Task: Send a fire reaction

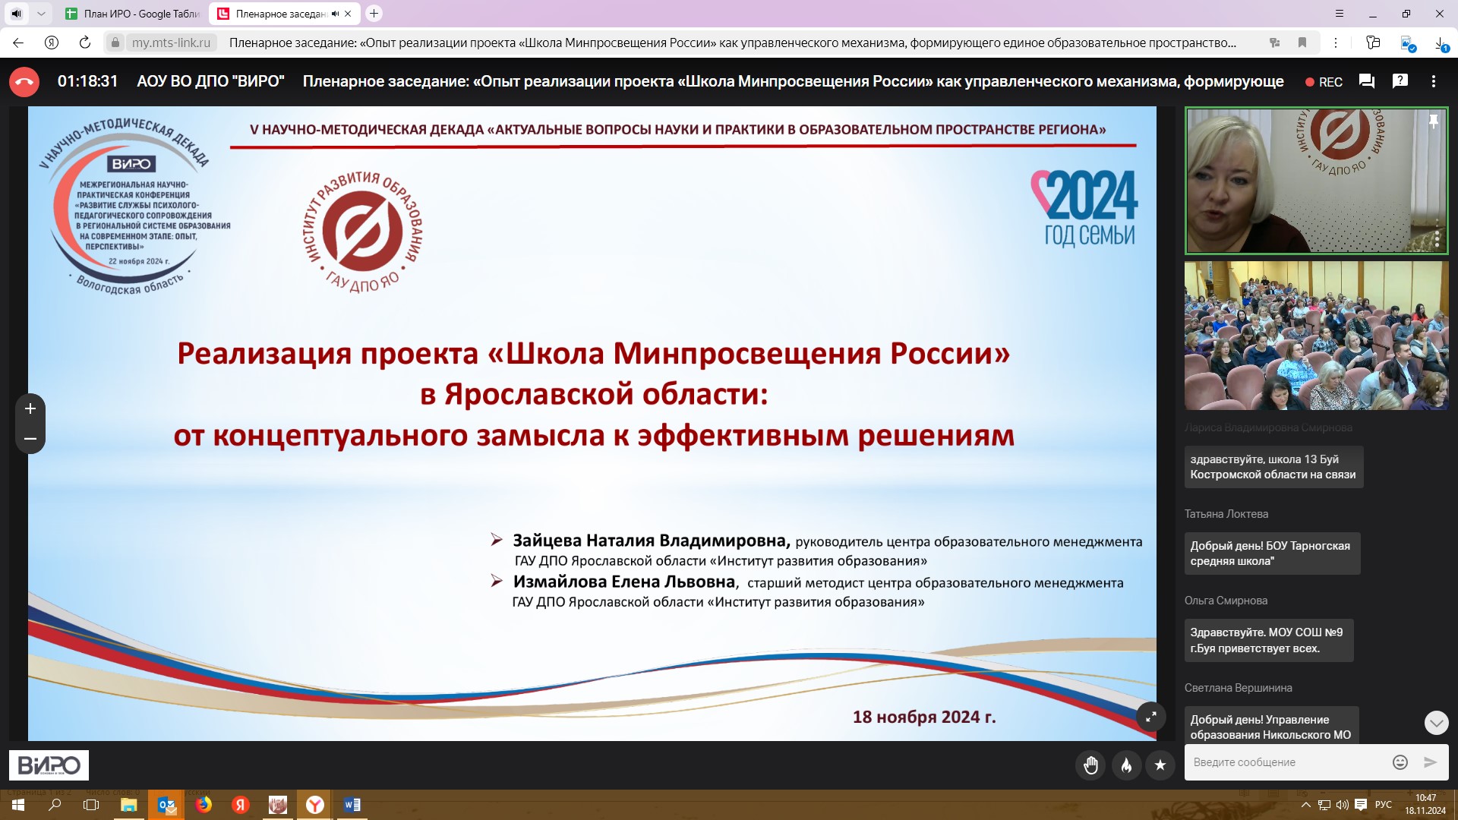Action: [1126, 765]
